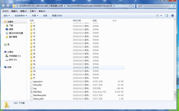Select the f8 folder icon
179x111 pixels.
[x=31, y=54]
